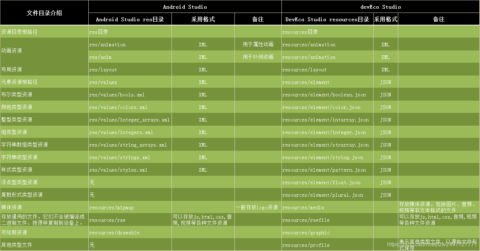Viewport: 480px width, 251px height.
Task: Click the "文件目录介绍" header
Action: point(44,13)
